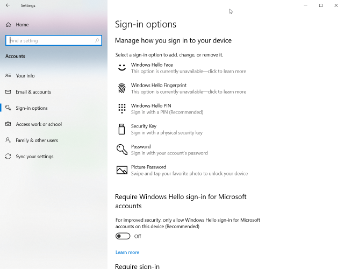The width and height of the screenshot is (344, 269).
Task: Click 'Sign in with a PIN (Recommended)' text
Action: pyautogui.click(x=167, y=112)
